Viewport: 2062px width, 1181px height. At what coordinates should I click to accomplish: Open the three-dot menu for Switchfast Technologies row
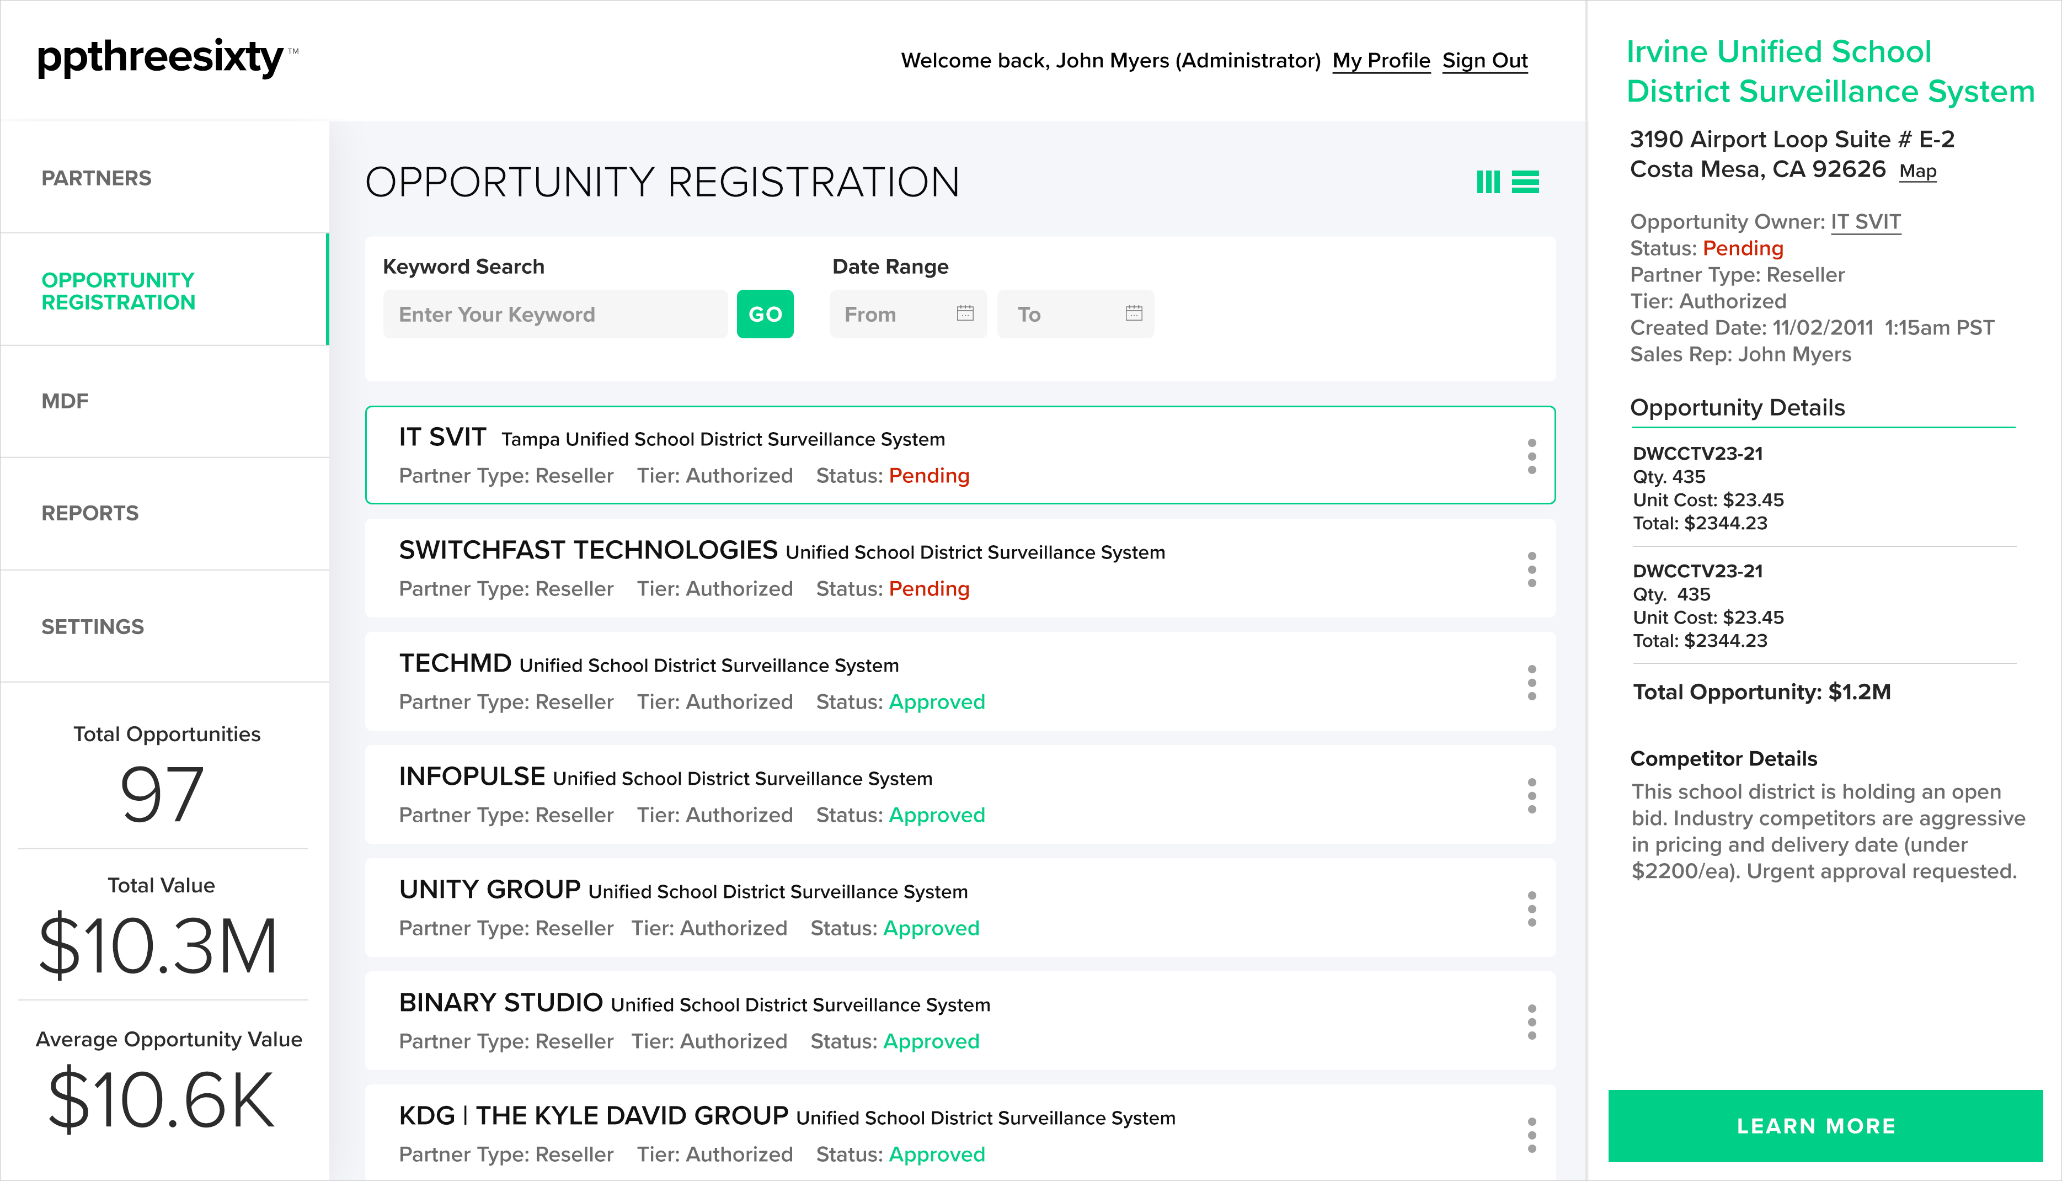[1532, 570]
